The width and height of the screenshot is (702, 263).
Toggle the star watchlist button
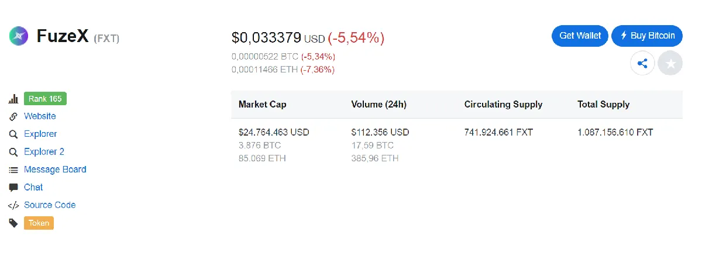670,63
